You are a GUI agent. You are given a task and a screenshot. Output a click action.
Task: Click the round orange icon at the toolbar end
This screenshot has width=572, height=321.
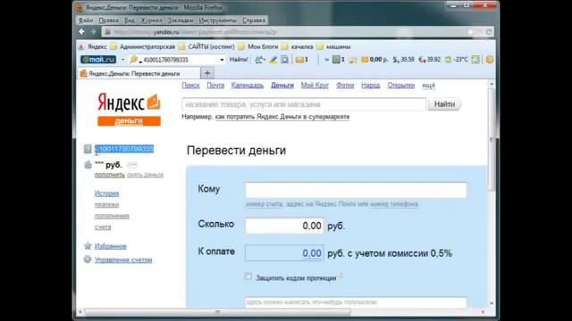click(x=490, y=60)
